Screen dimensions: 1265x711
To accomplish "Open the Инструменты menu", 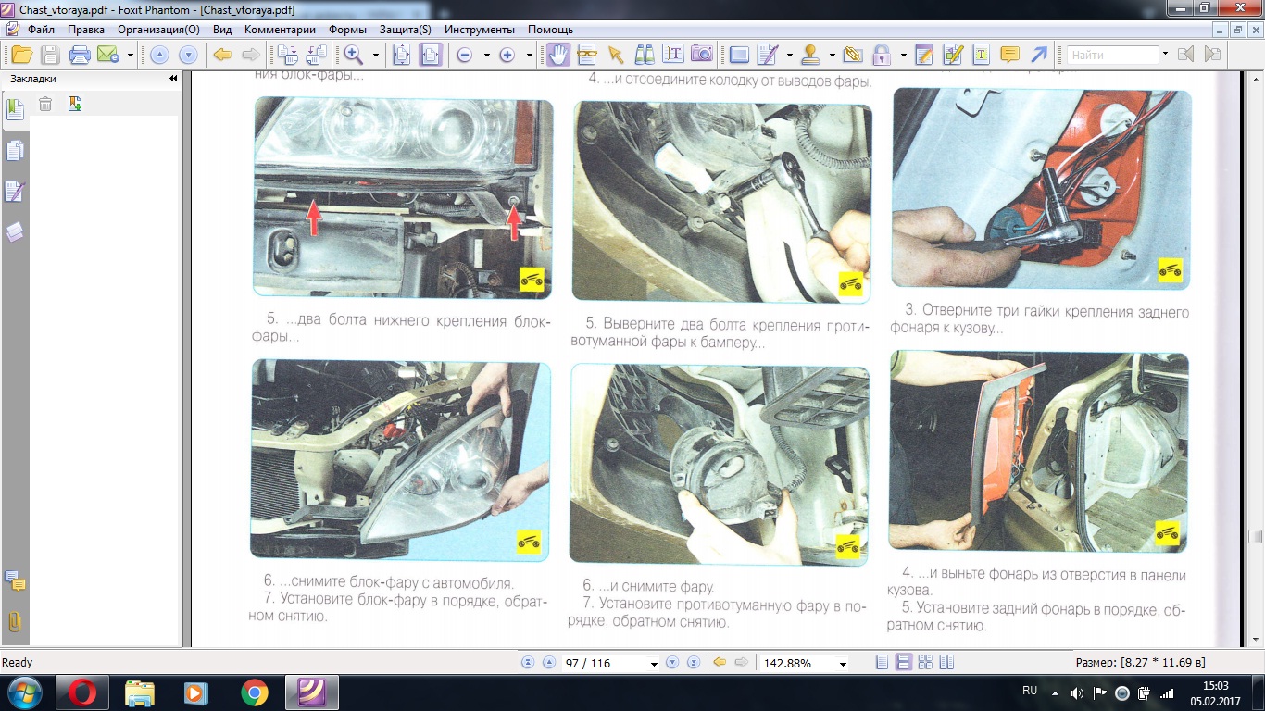I will 480,29.
